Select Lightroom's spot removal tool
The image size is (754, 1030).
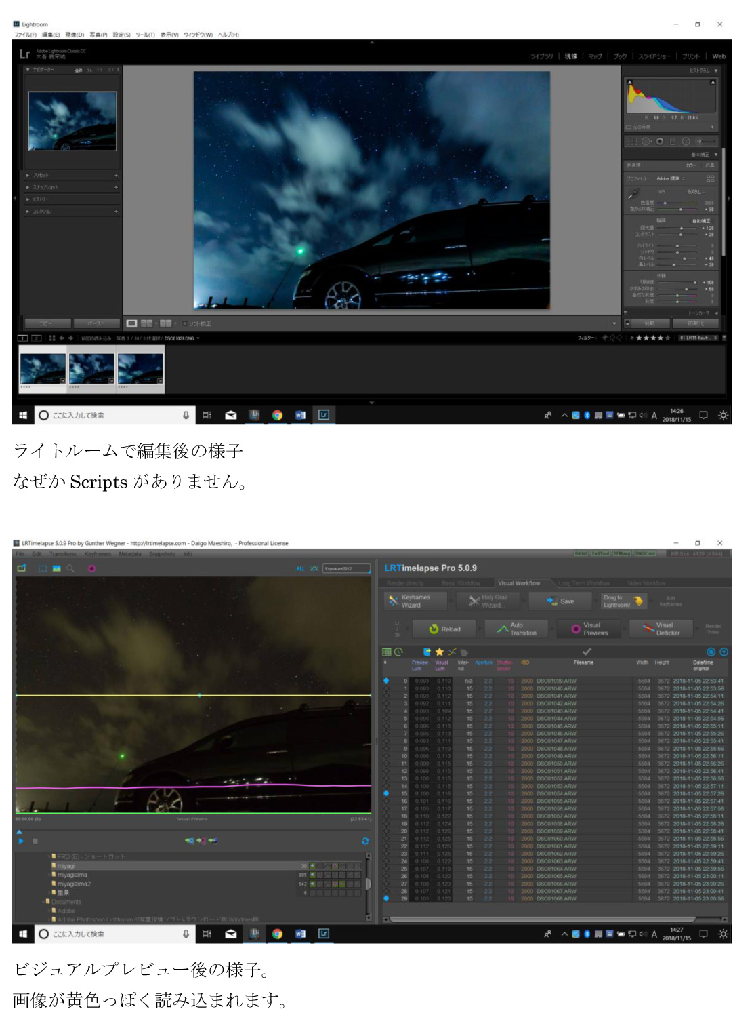(646, 142)
